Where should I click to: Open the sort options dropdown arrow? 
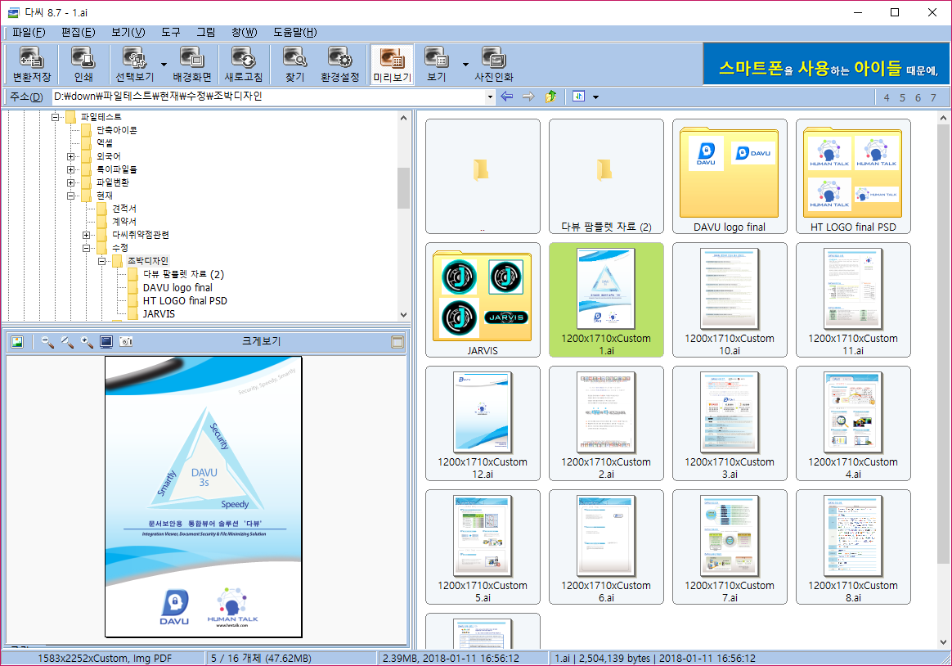(595, 97)
